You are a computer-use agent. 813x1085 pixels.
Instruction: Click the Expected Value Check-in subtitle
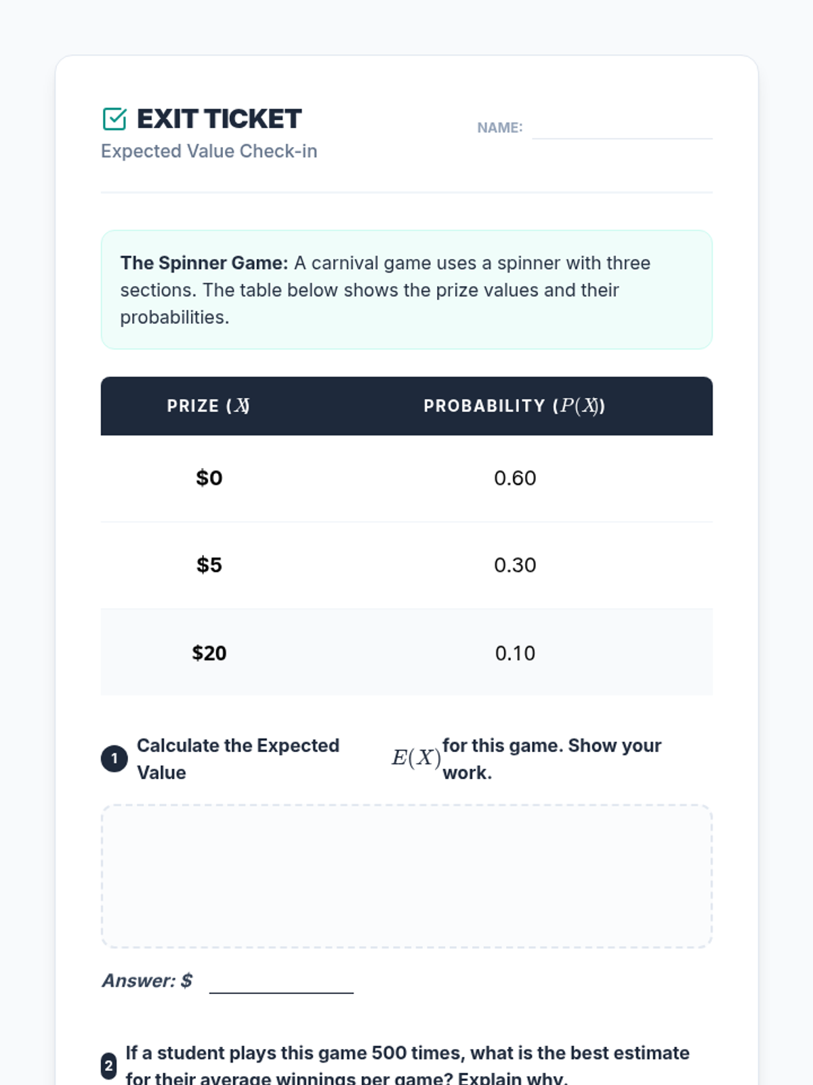[x=209, y=151]
